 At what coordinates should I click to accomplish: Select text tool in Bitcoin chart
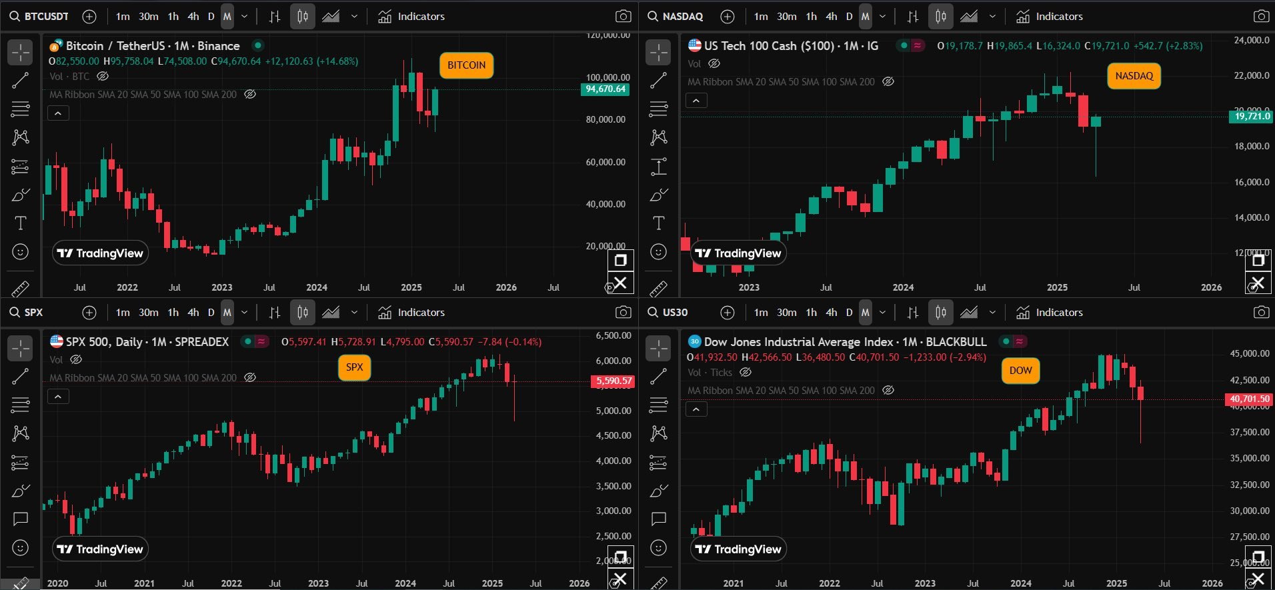point(21,223)
